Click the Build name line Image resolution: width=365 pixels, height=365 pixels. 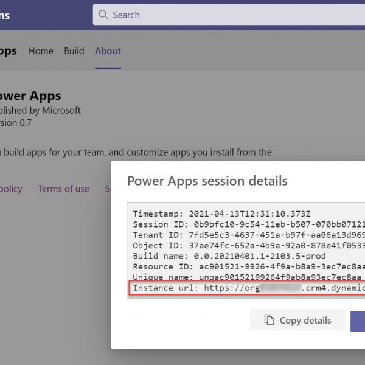tap(229, 256)
